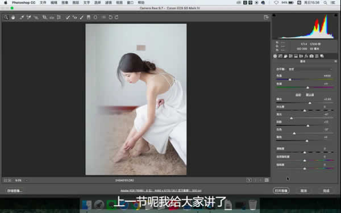Click the Auto tone link
Image resolution: width=341 pixels, height=213 pixels.
pos(298,95)
